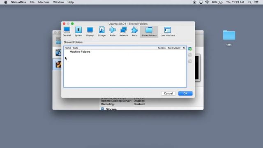This screenshot has width=263, height=148.
Task: Confirm settings with the OK button
Action: 185,93
